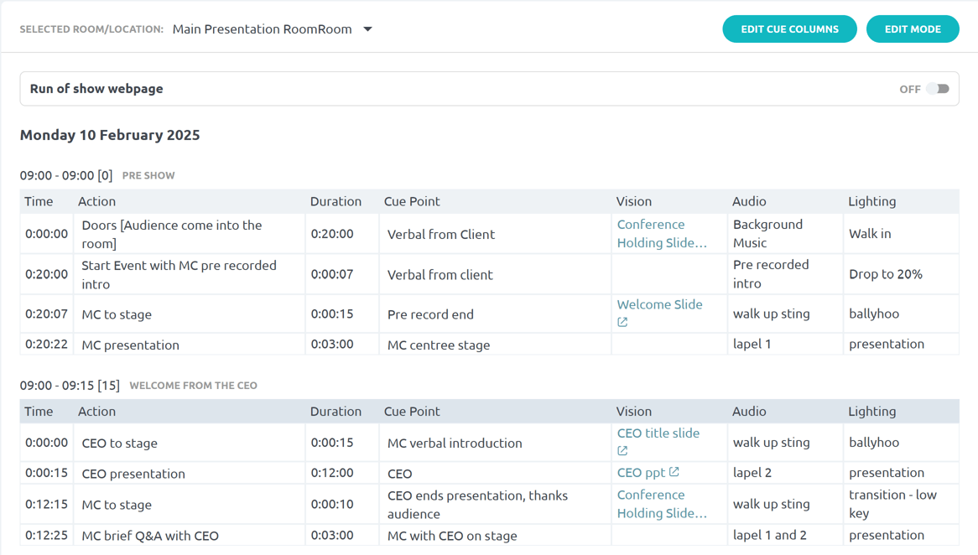Select Drop to 20% lighting cell
978x555 pixels.
pos(902,274)
